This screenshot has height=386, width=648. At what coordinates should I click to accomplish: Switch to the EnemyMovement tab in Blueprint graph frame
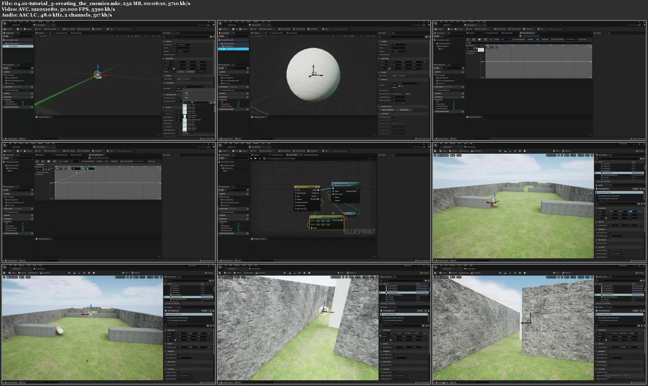click(311, 155)
